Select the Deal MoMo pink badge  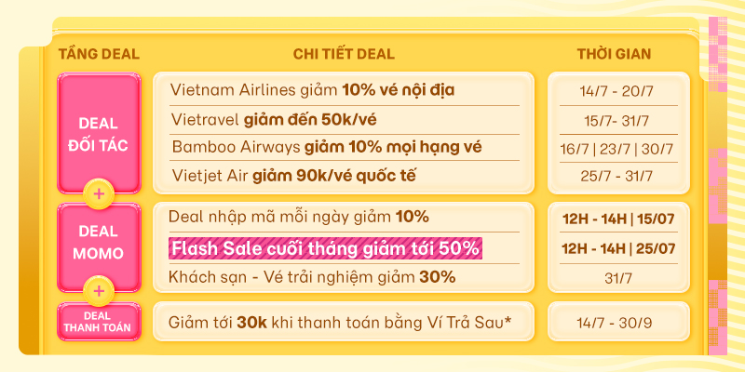click(99, 247)
